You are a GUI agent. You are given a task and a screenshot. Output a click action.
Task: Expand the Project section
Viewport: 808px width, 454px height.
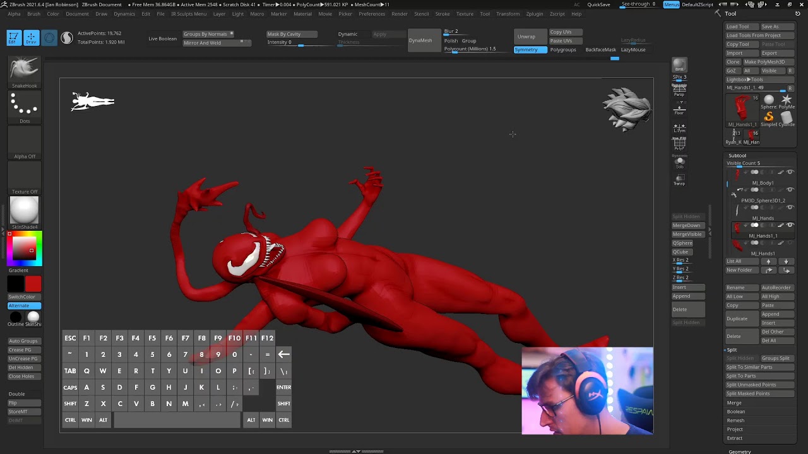click(x=735, y=429)
